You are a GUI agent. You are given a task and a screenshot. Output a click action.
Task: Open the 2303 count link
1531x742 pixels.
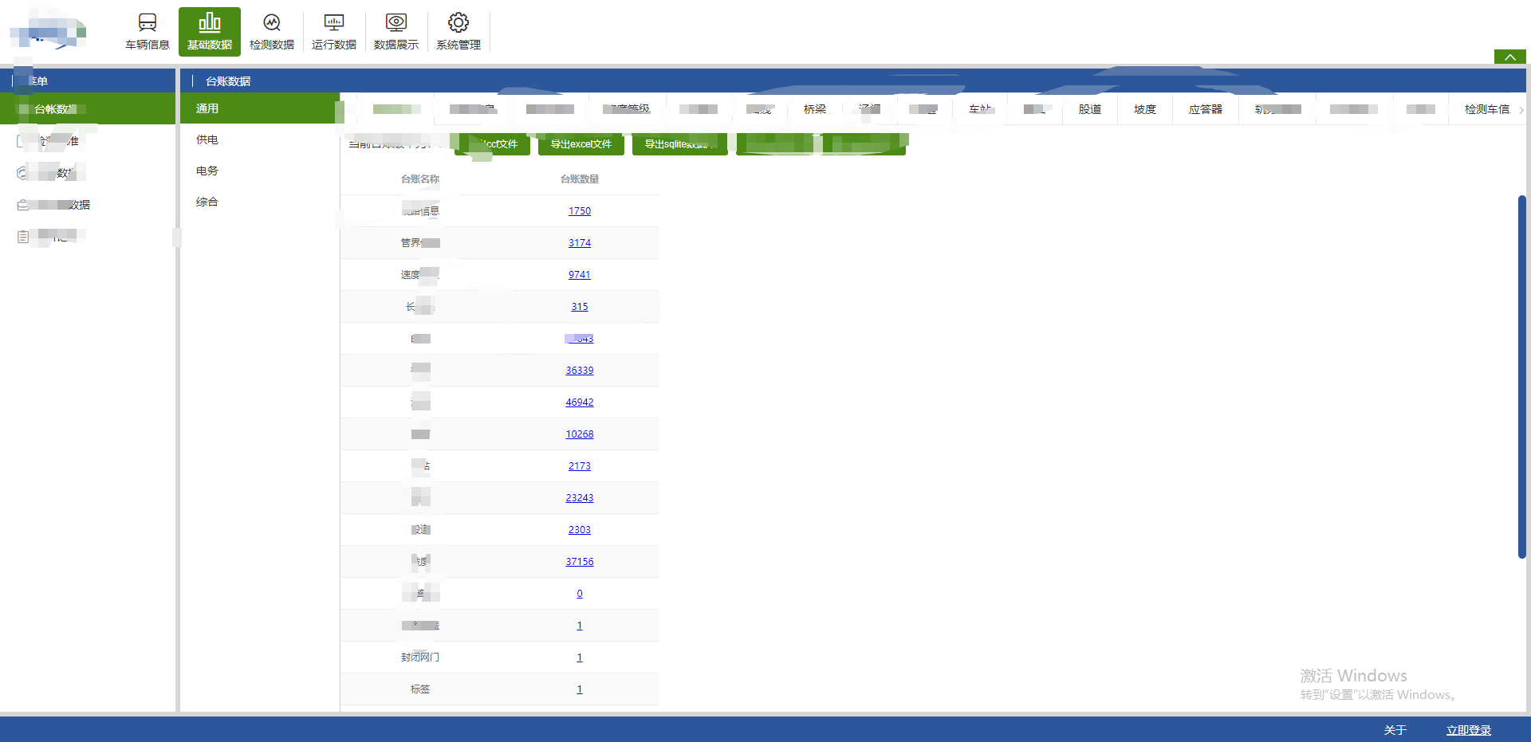coord(580,530)
